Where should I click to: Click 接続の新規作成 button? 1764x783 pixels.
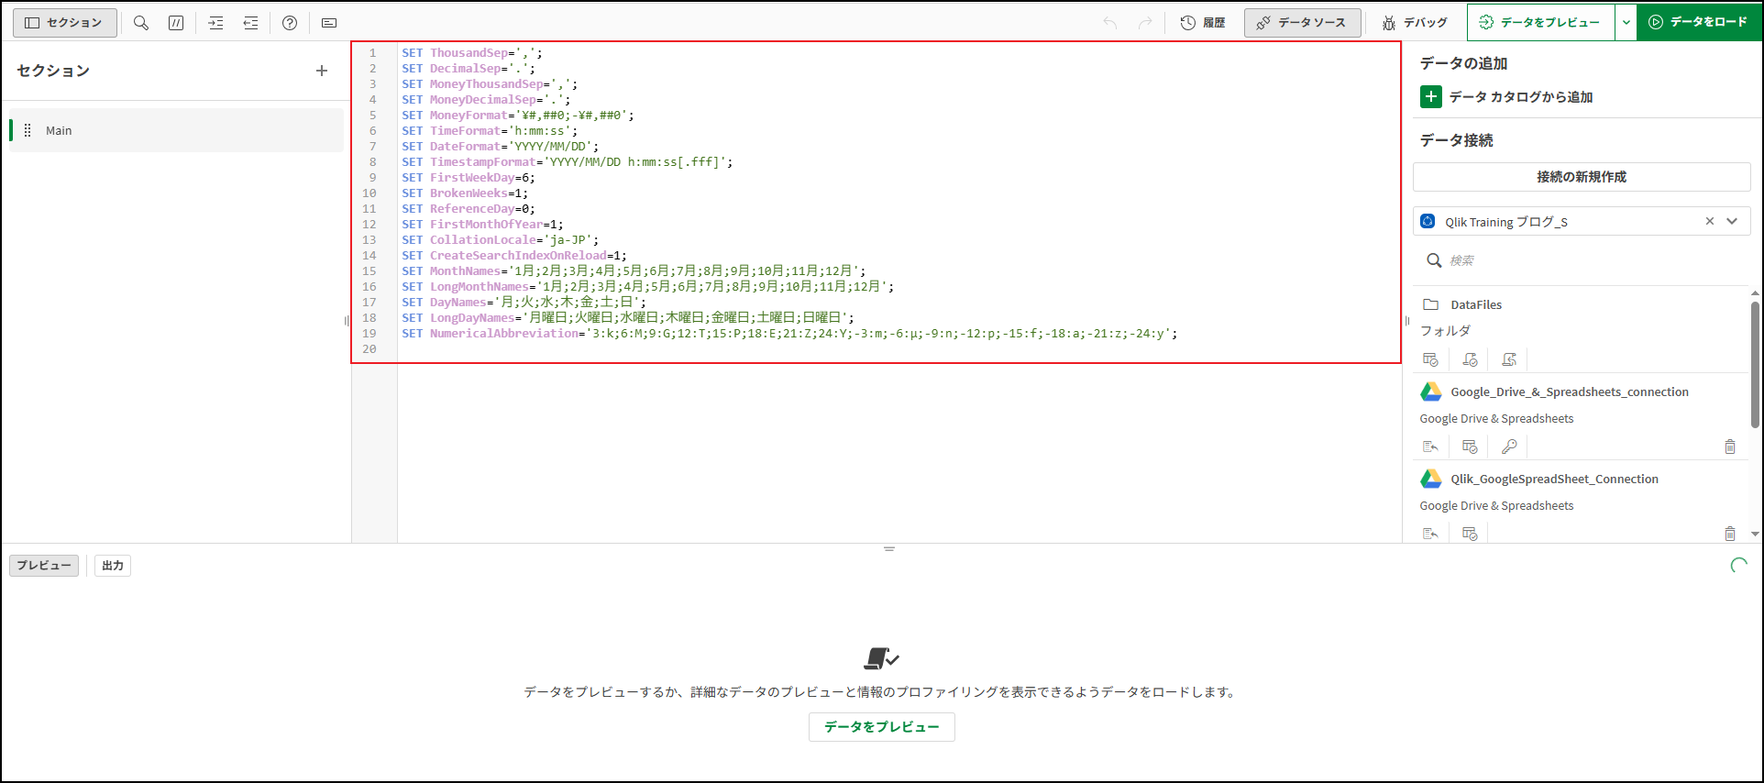(1582, 177)
